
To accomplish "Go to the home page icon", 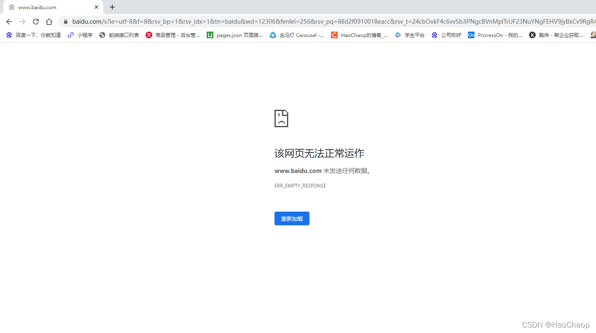I will [x=49, y=22].
